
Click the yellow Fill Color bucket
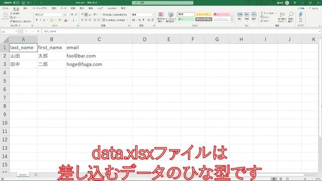point(59,20)
